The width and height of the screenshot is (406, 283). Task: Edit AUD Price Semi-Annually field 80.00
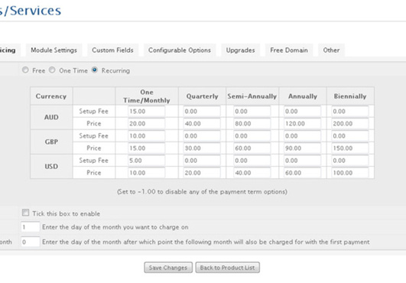tap(252, 123)
